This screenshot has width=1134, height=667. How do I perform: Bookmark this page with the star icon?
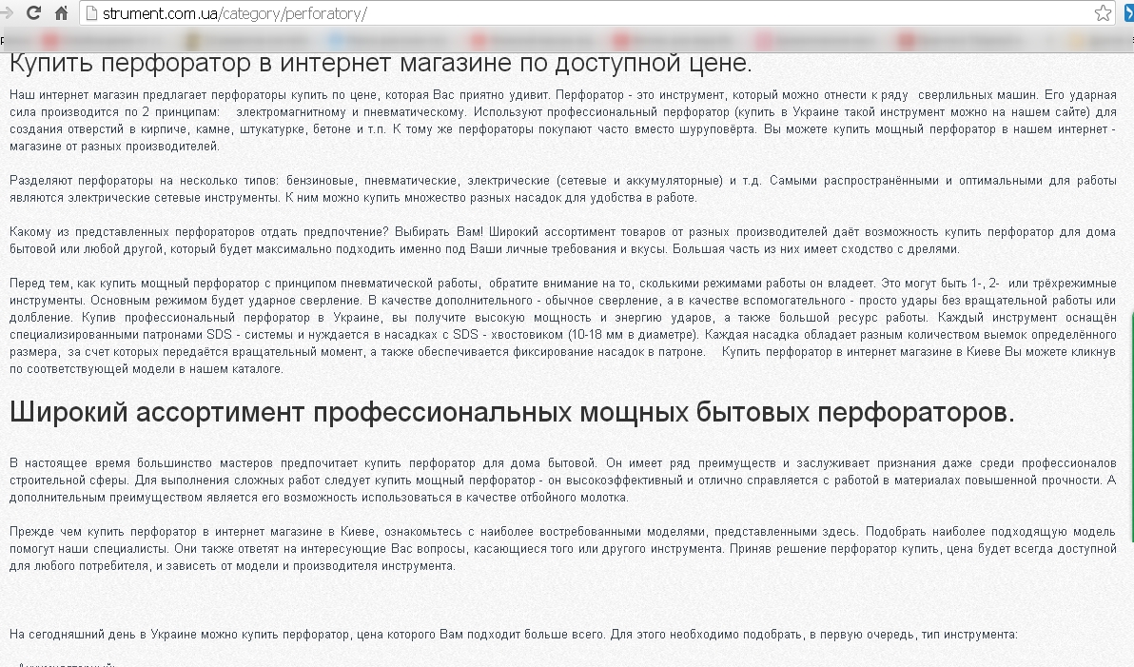[x=1103, y=13]
